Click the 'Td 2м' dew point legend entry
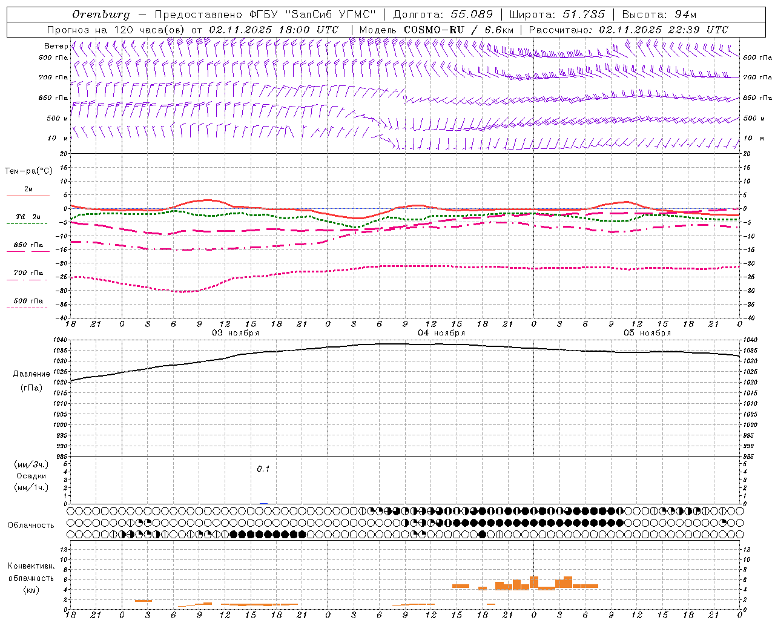The height and width of the screenshot is (620, 775). [x=28, y=217]
